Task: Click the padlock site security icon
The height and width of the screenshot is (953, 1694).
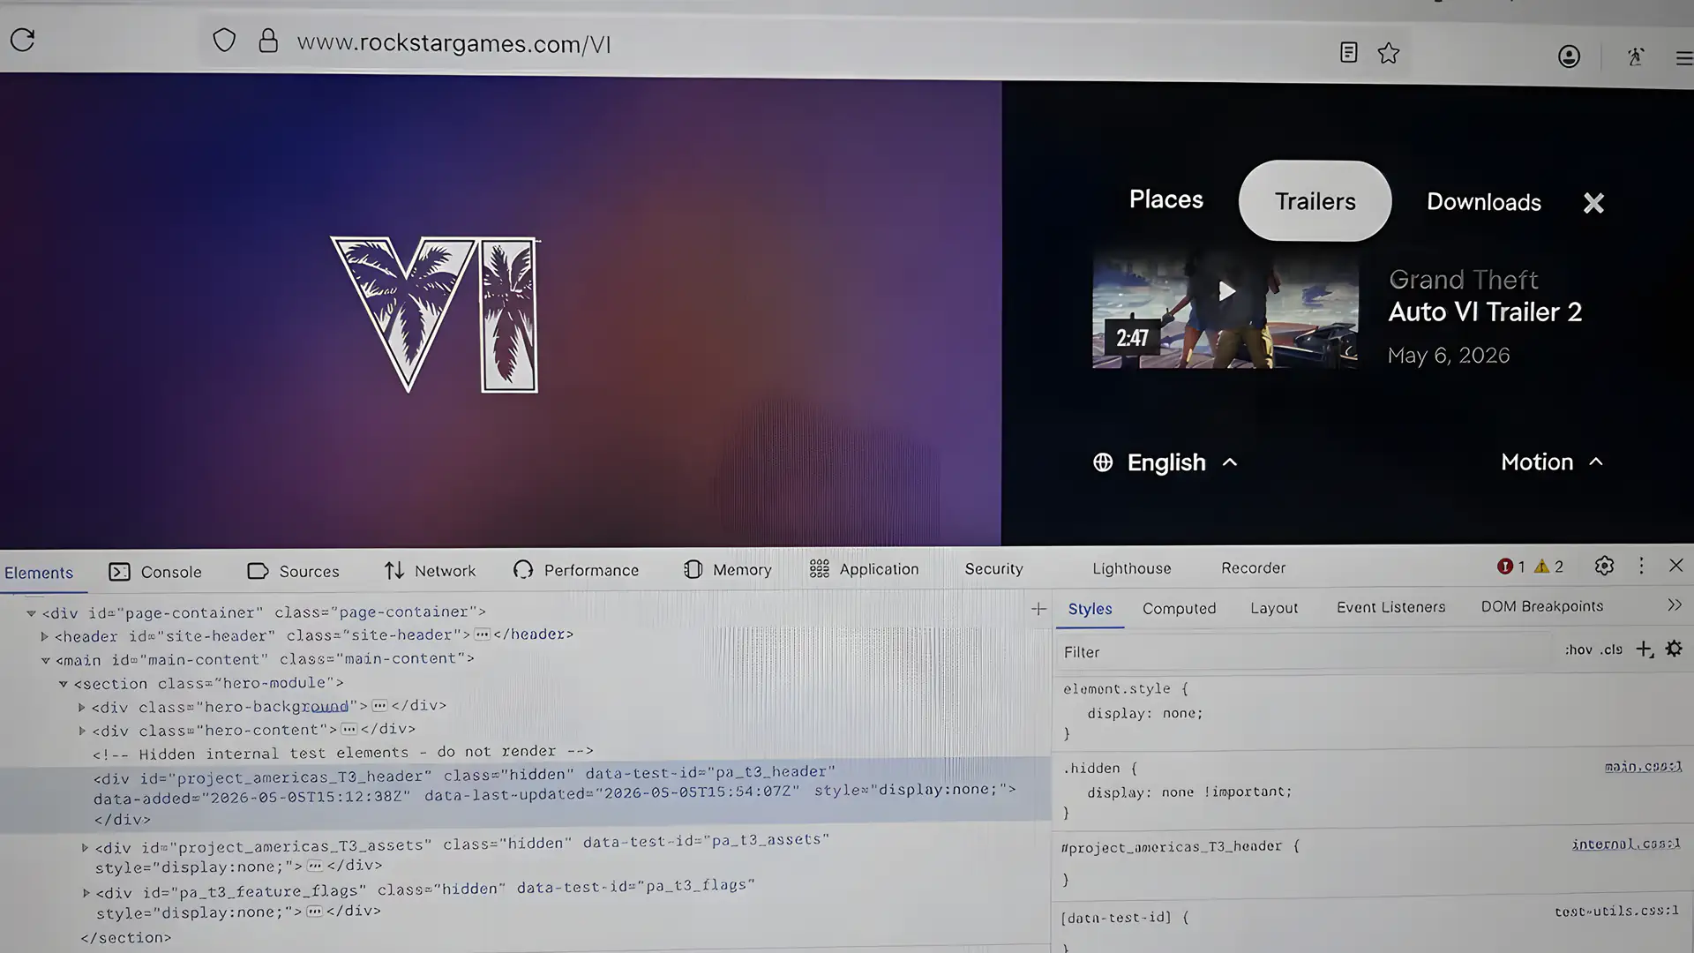Action: coord(268,41)
